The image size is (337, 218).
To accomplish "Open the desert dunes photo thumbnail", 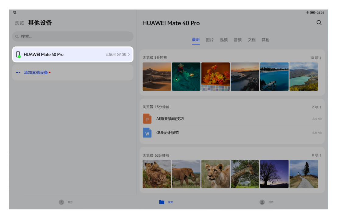I will [157, 77].
